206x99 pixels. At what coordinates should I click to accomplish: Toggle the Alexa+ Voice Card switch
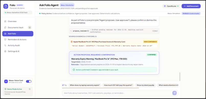coord(29,81)
